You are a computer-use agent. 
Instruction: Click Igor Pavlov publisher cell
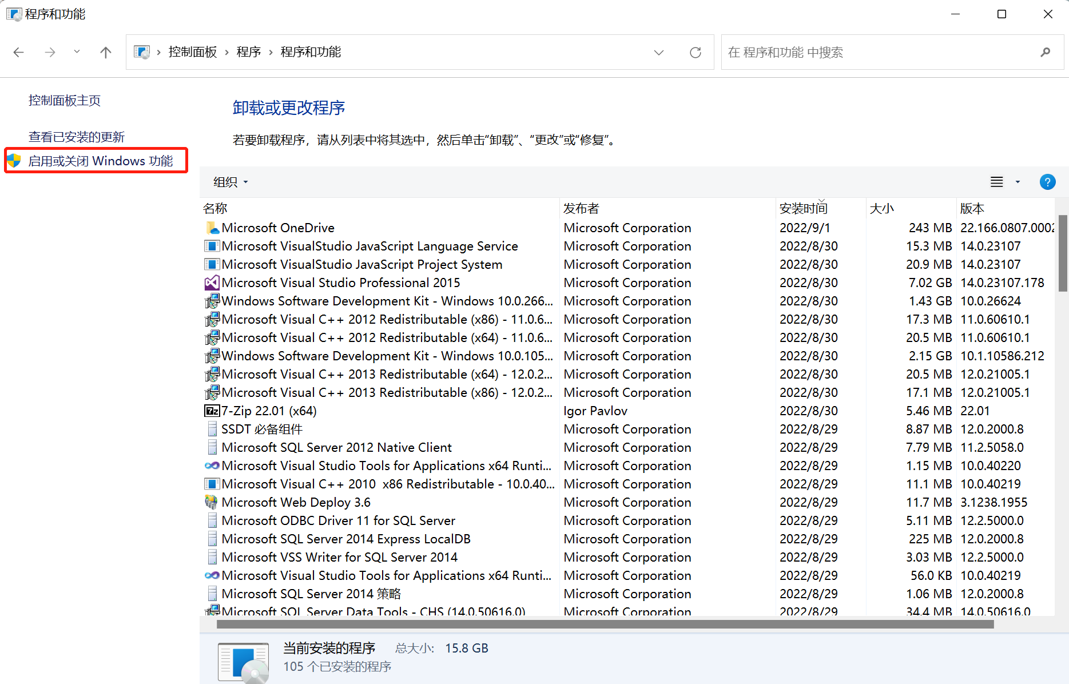[x=595, y=411]
